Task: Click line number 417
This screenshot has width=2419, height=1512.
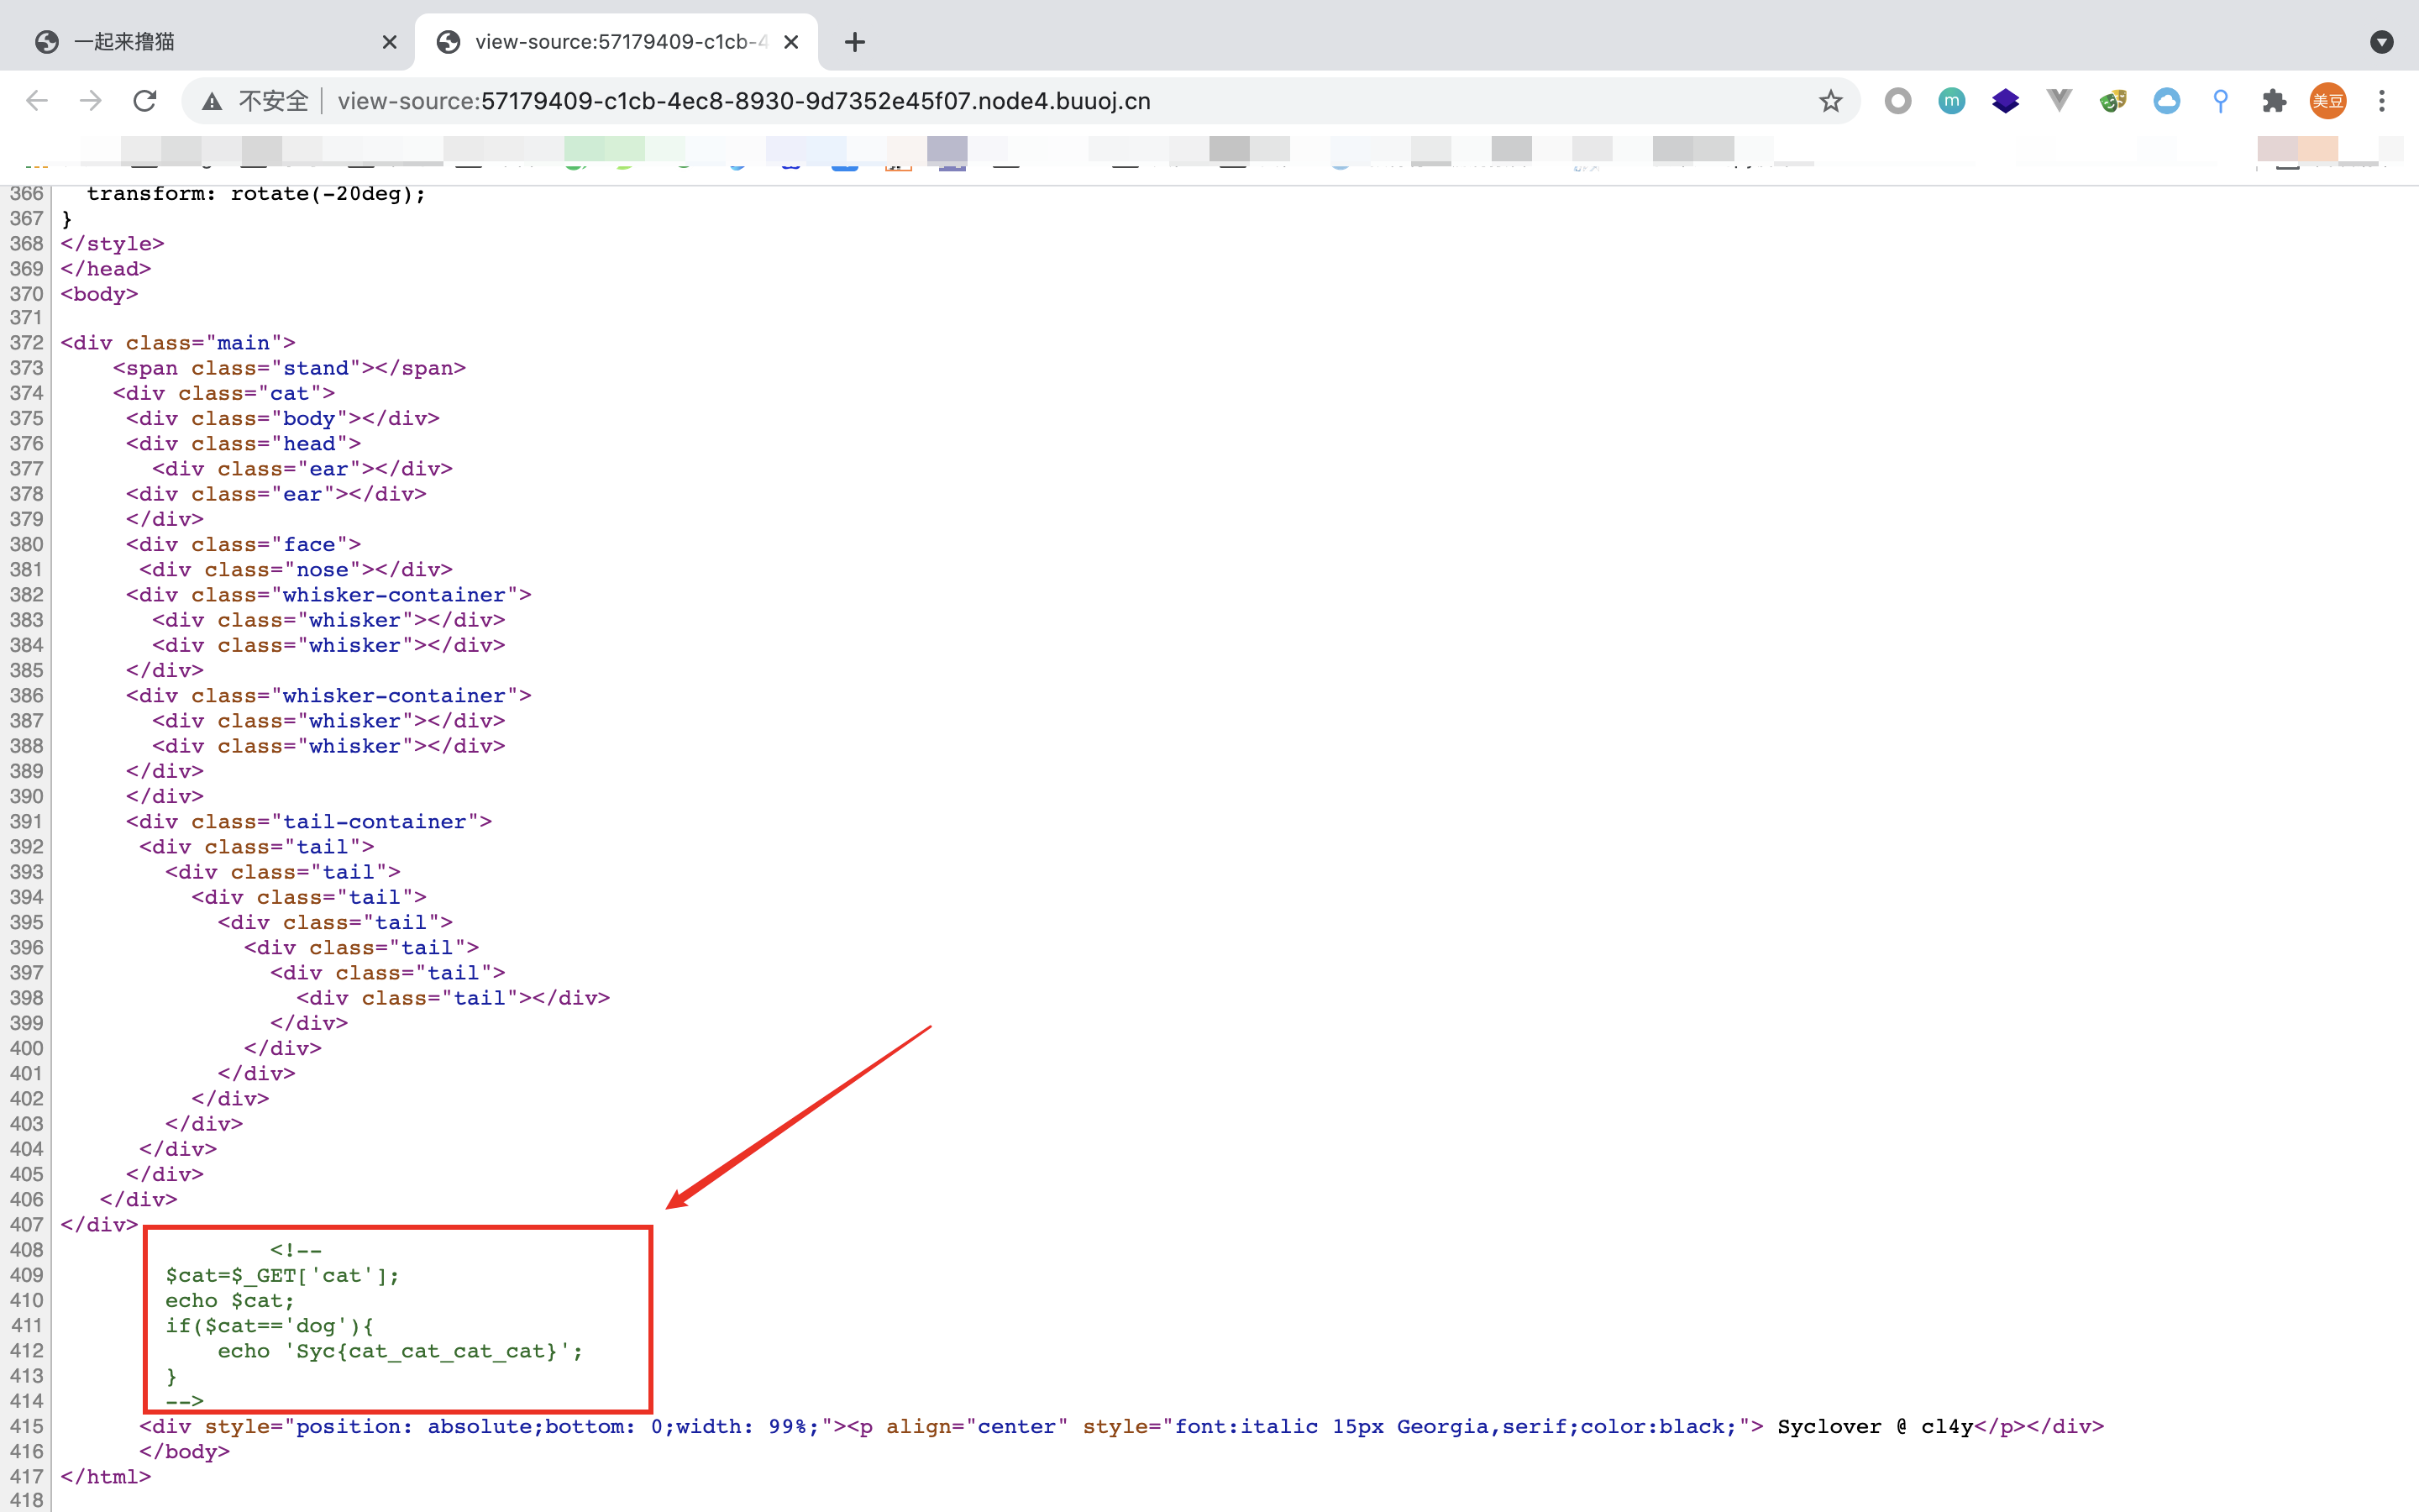Action: click(27, 1476)
